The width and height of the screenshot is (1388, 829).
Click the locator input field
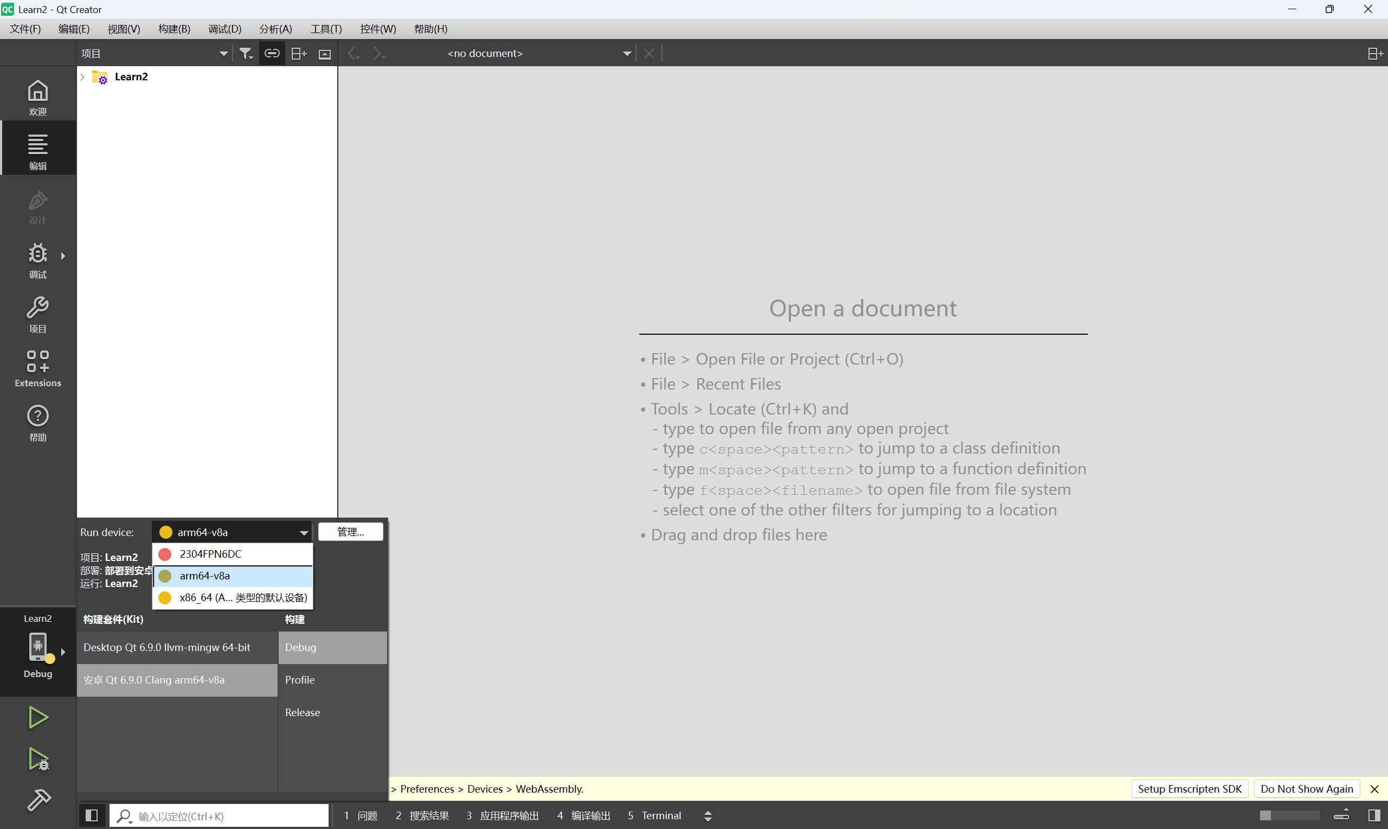[x=220, y=816]
